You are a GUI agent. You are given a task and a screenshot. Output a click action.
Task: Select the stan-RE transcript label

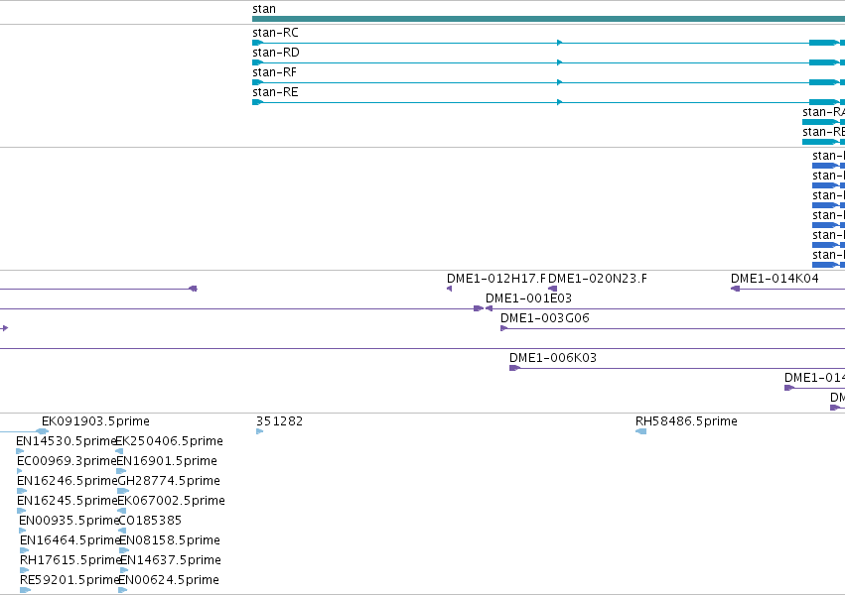[x=275, y=92]
